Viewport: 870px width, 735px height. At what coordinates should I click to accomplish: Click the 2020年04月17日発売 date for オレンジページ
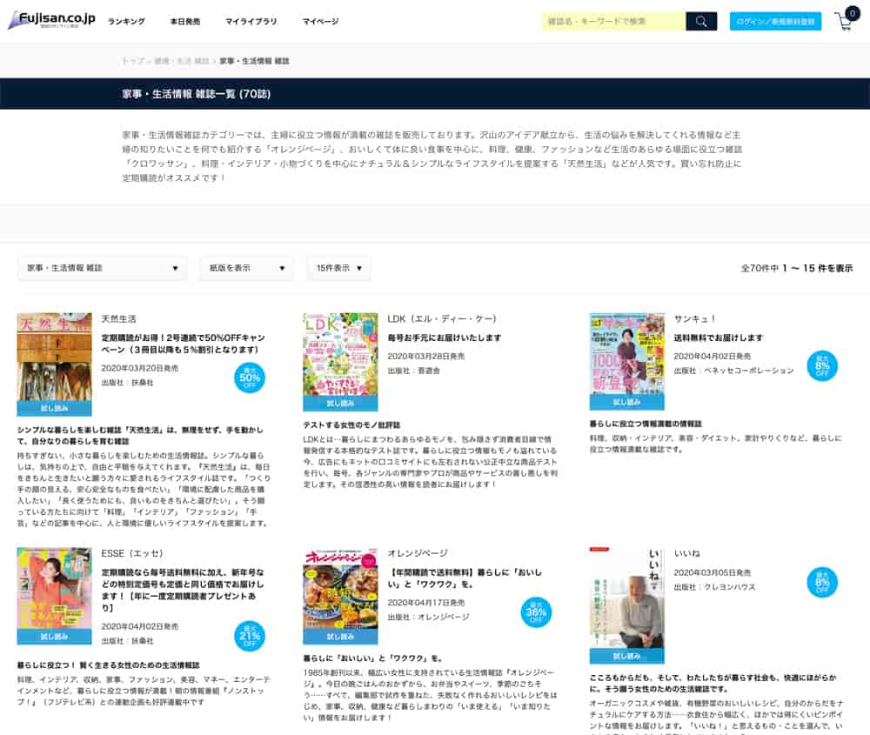pos(426,603)
